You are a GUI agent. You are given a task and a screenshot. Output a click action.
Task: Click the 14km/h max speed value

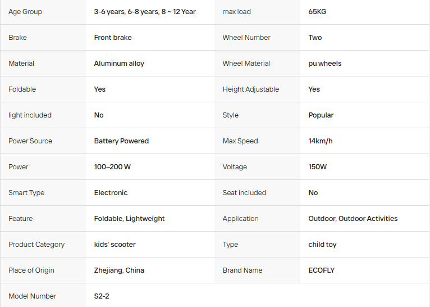point(321,141)
